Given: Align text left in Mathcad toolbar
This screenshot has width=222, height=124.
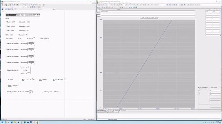Looking at the screenshot, I should tap(33, 7).
